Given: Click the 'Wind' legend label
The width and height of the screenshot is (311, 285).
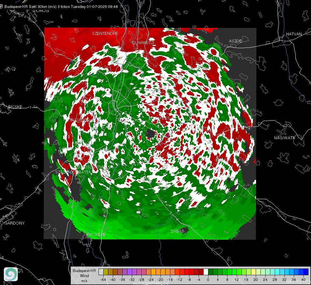Looking at the screenshot, I should 85,276.
